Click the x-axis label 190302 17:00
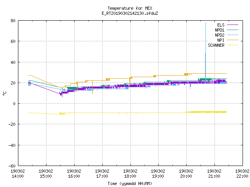This screenshot has height=187, width=250. click(x=102, y=174)
